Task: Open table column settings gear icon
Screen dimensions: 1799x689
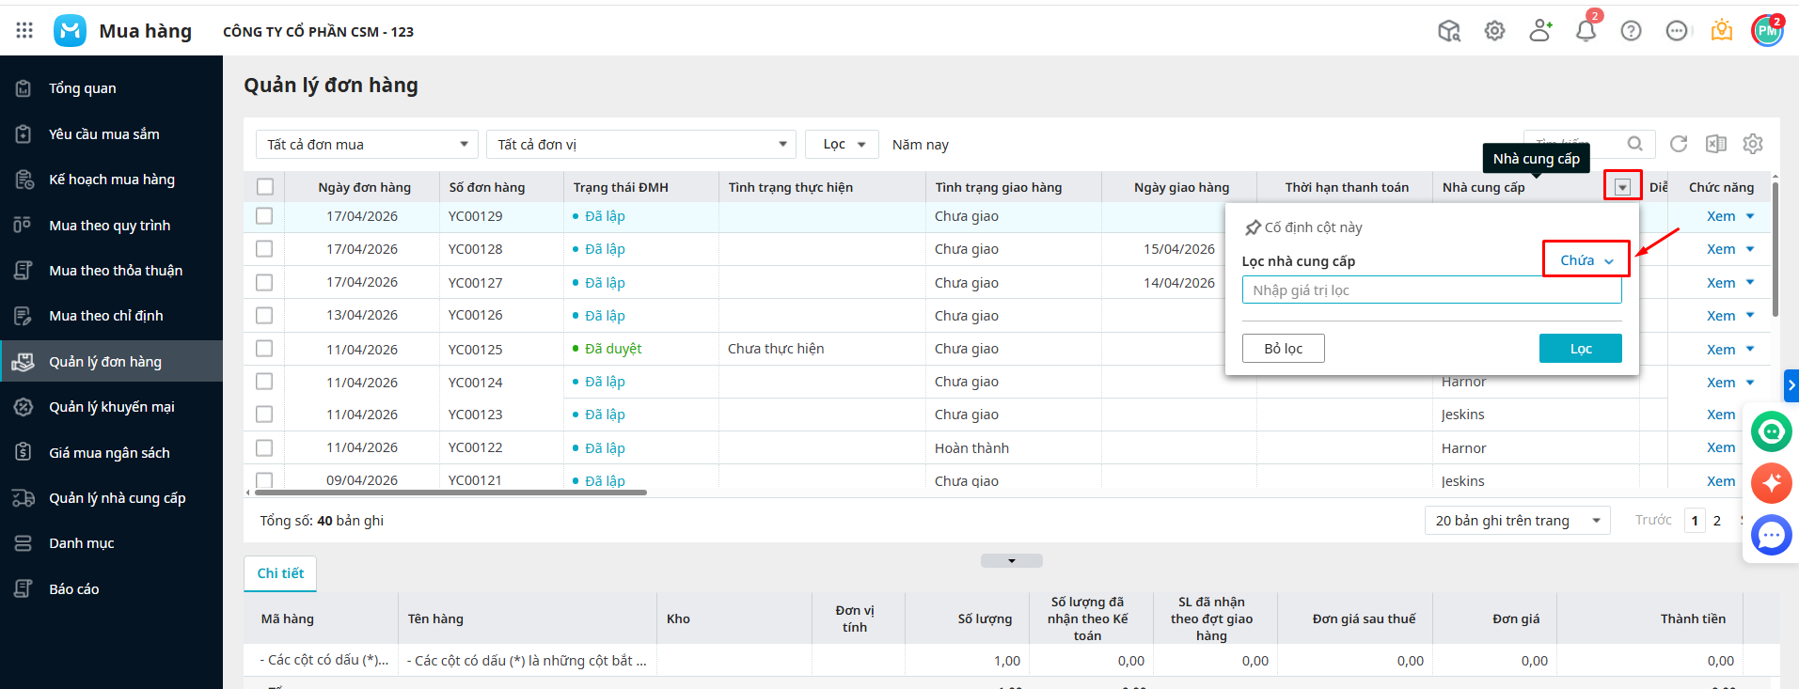Action: pyautogui.click(x=1752, y=144)
